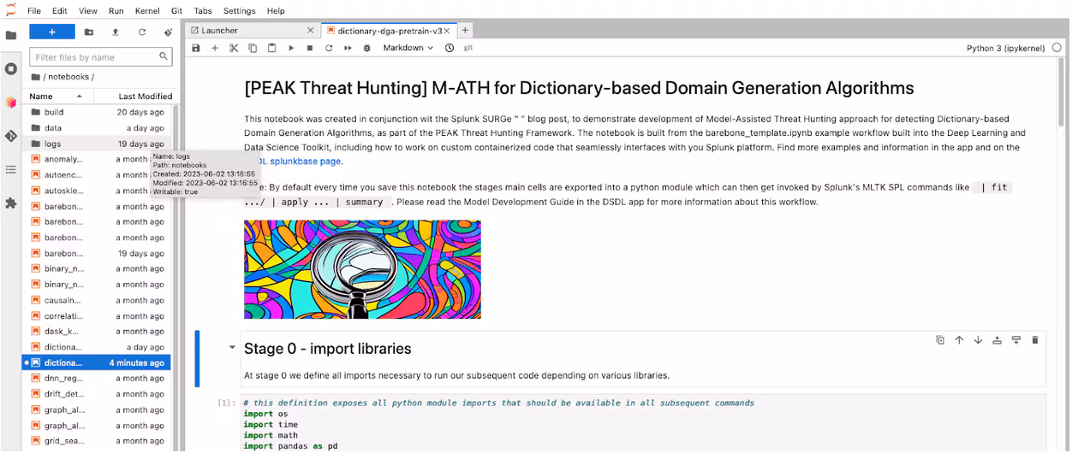
Task: Move the Stage 0 cell down
Action: (978, 340)
